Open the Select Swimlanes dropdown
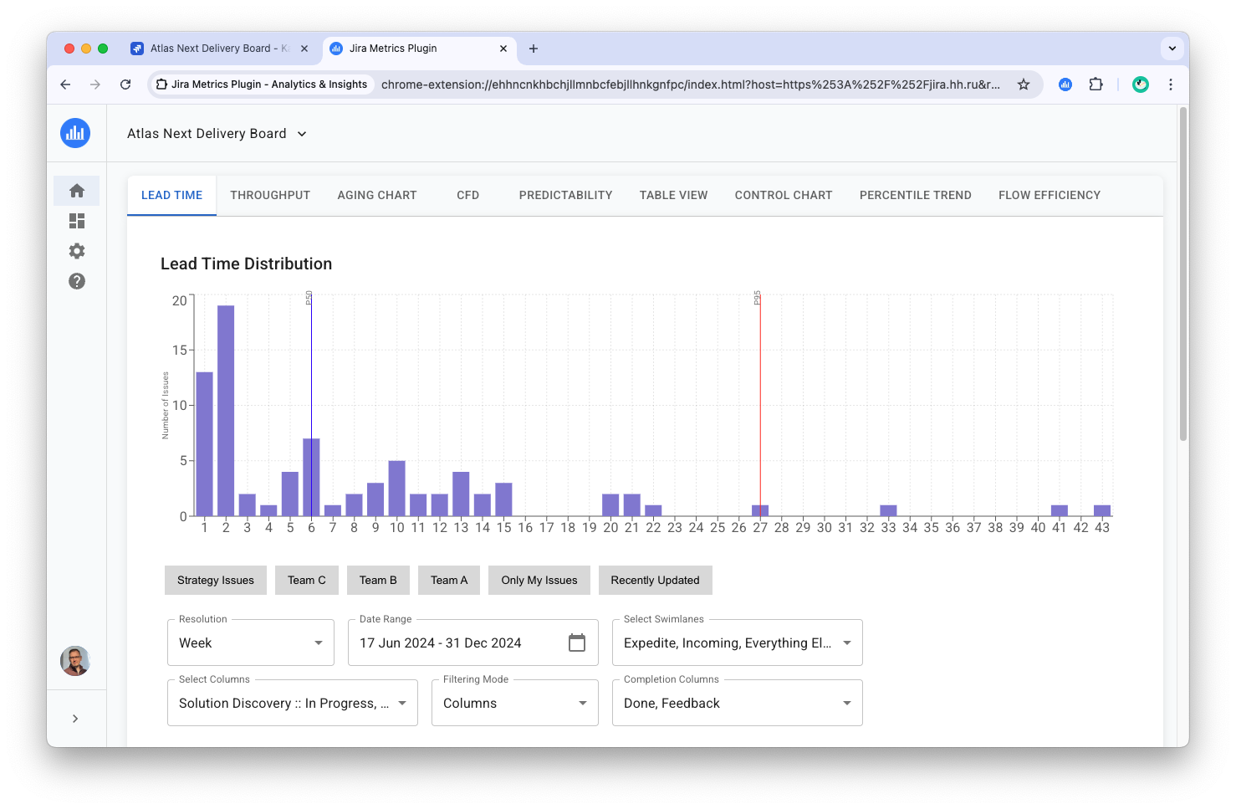 (x=738, y=643)
